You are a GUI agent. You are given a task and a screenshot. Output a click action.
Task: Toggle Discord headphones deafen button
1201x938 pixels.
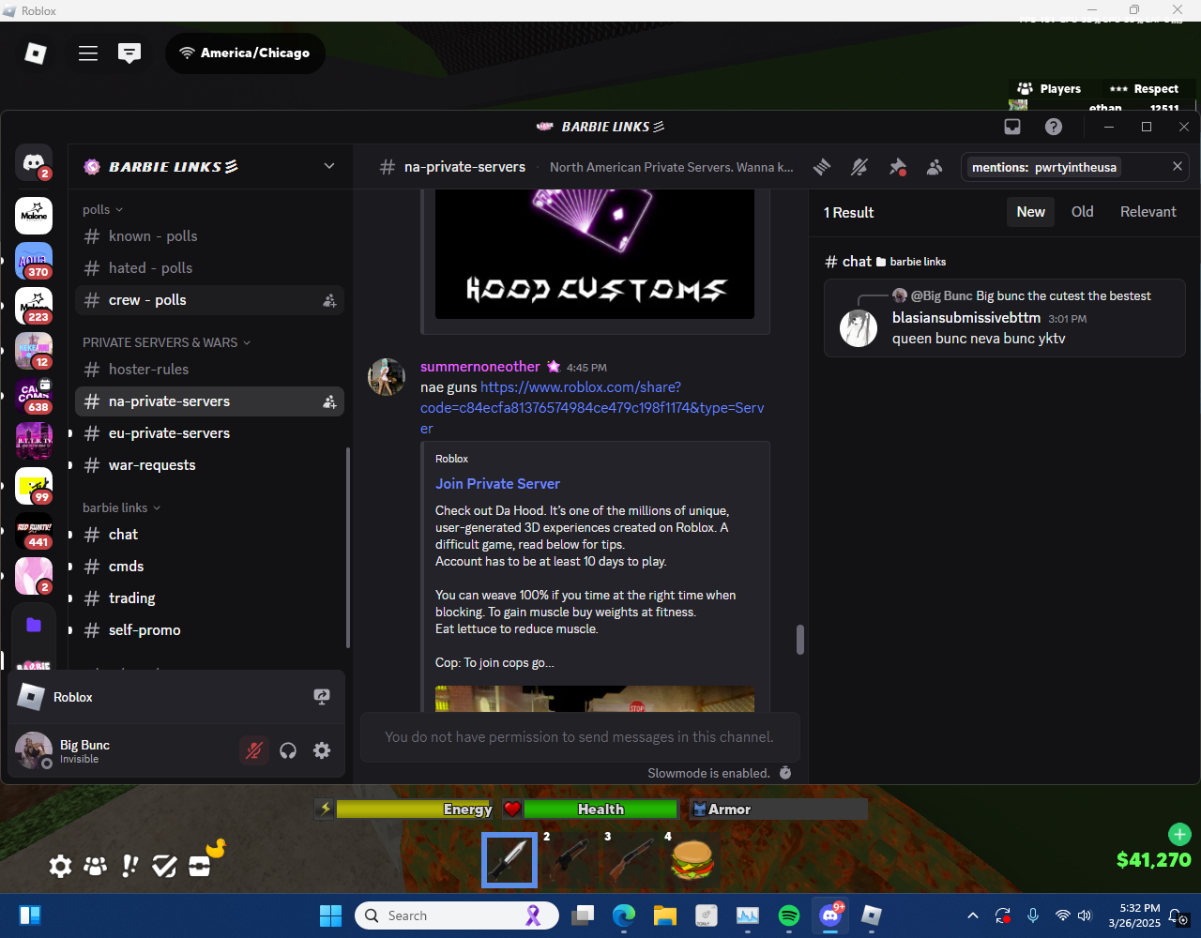coord(288,750)
